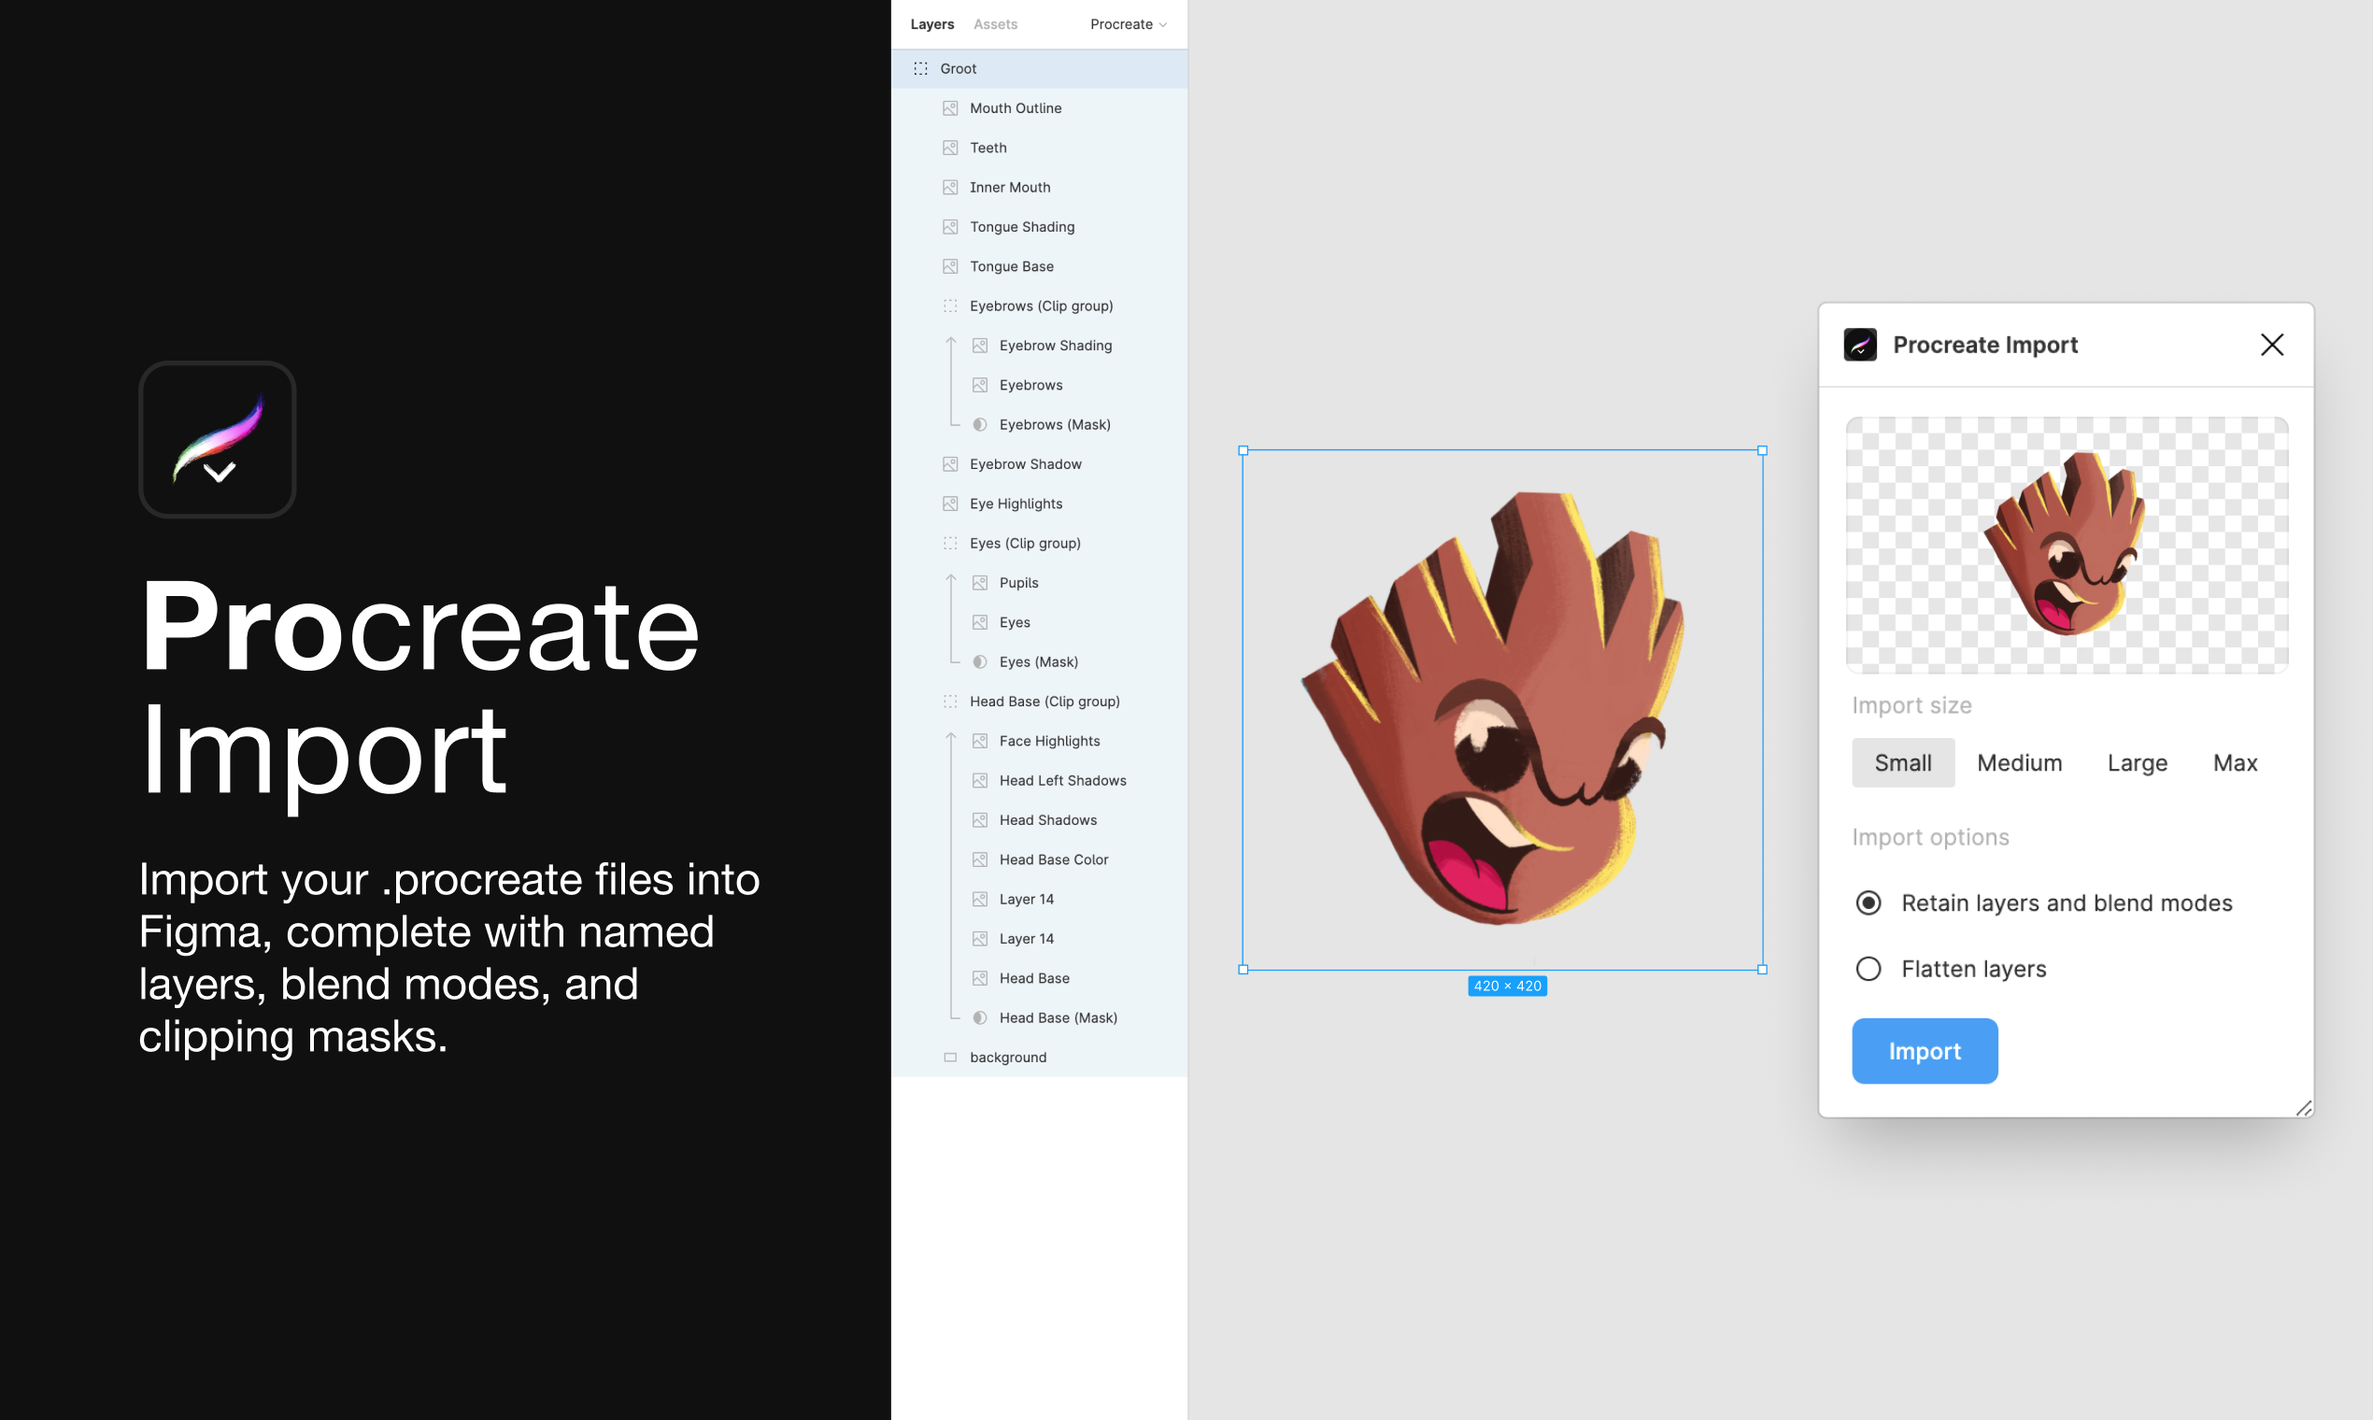Viewport: 2373px width, 1420px height.
Task: Select the Head Base (Clip group) layer
Action: (x=1039, y=702)
